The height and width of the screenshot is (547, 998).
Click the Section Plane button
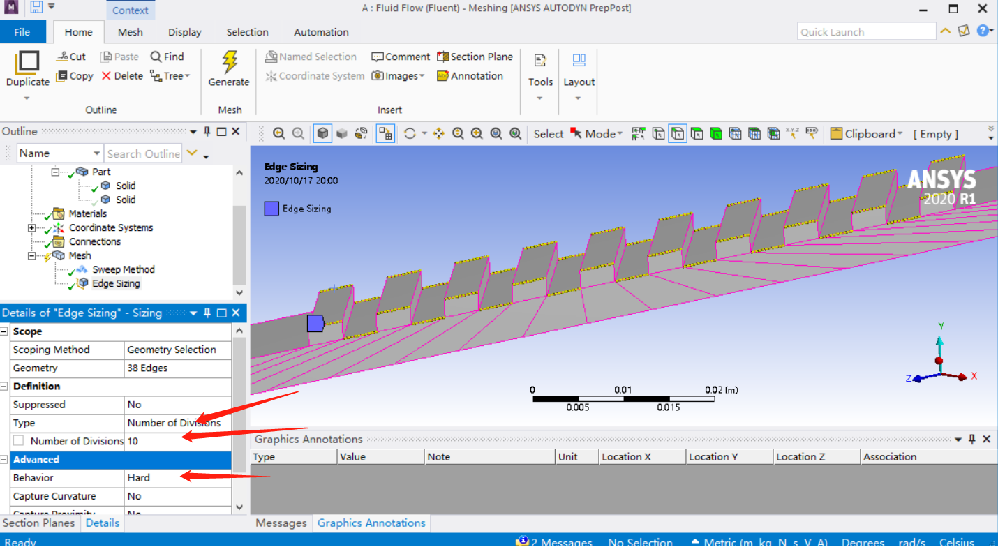[475, 57]
